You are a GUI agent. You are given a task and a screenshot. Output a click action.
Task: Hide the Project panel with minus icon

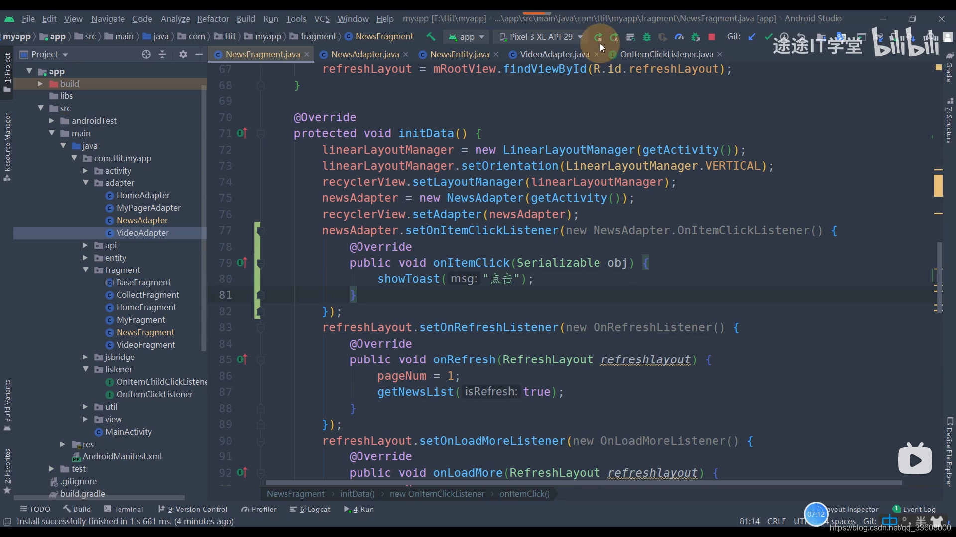point(199,54)
